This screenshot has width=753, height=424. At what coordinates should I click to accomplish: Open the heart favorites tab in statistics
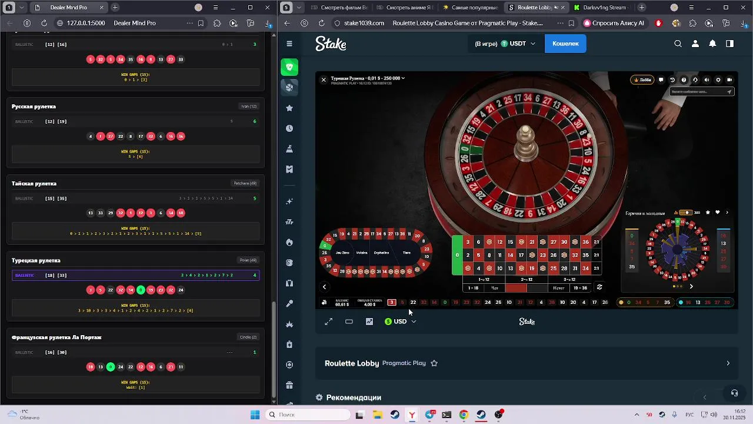[717, 213]
